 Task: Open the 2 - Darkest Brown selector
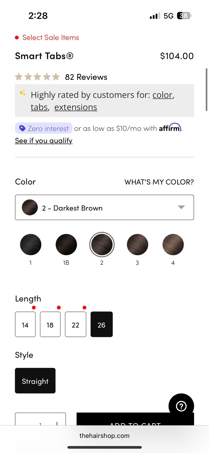pos(104,207)
